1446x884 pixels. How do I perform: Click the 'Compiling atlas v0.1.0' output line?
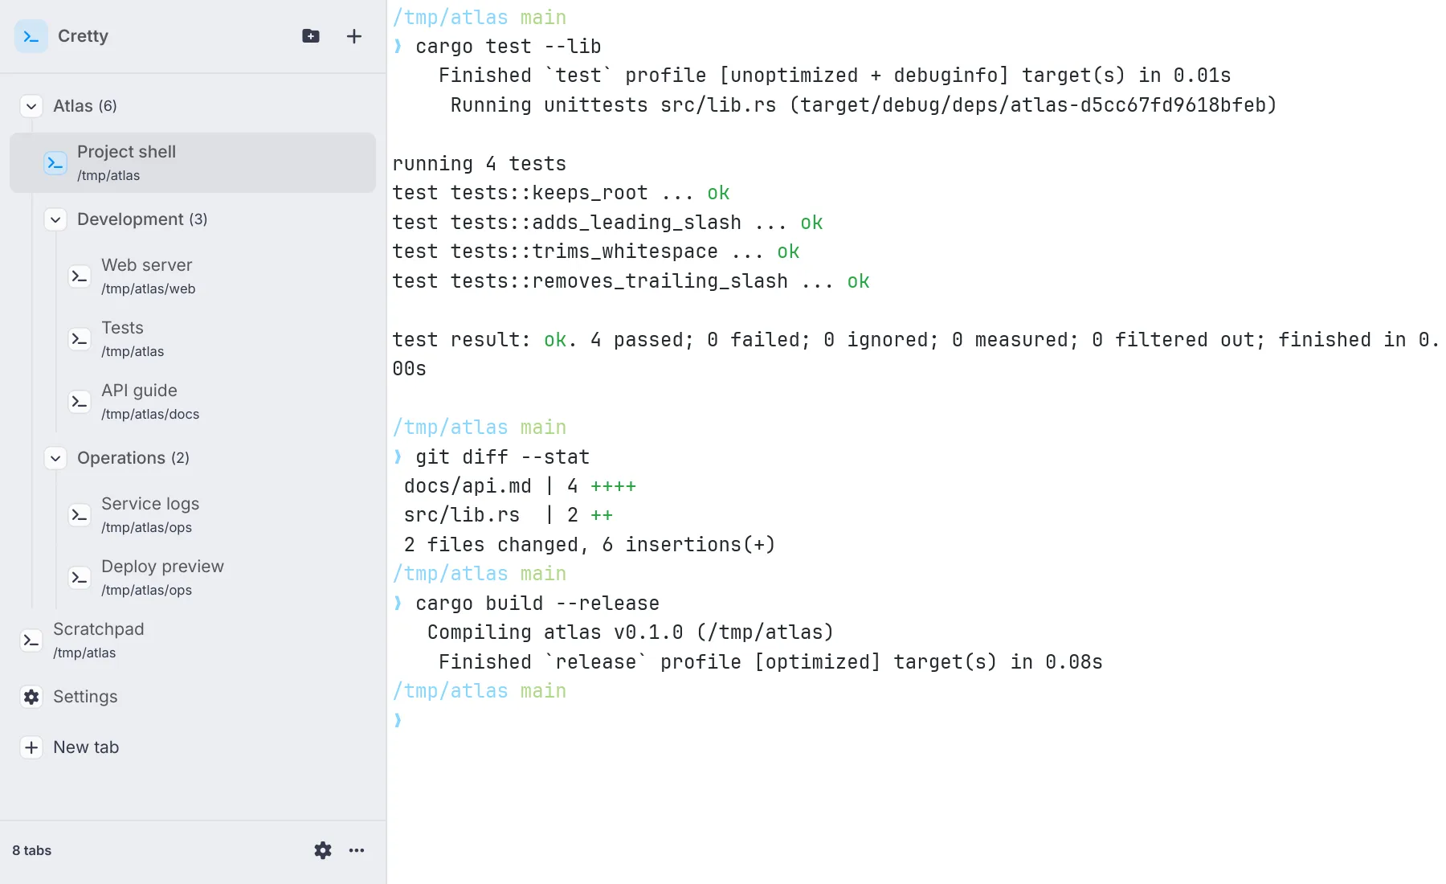(631, 632)
